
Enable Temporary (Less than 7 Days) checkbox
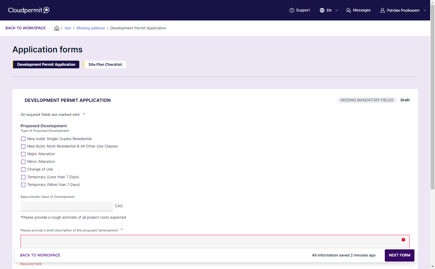23,177
